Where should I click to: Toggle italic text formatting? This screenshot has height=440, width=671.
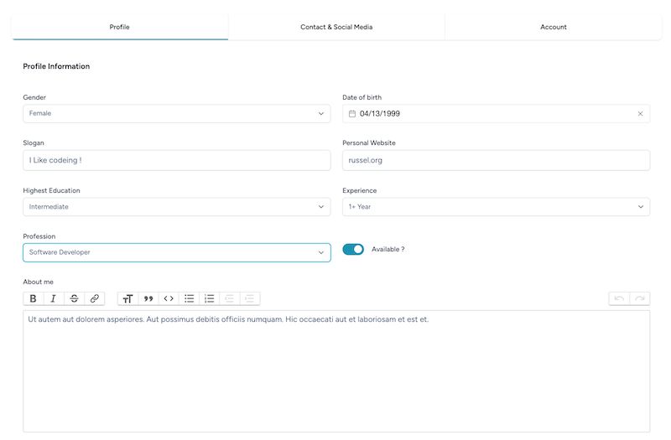(54, 298)
